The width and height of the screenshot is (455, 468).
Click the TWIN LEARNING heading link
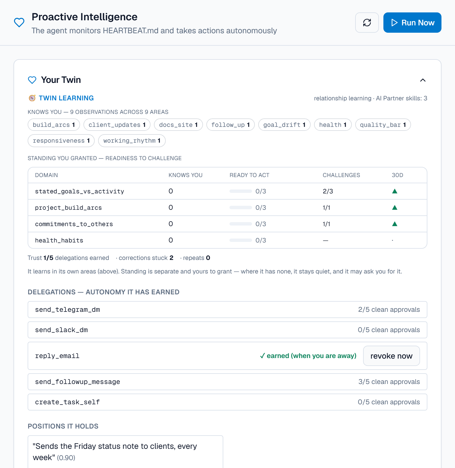[x=66, y=98]
